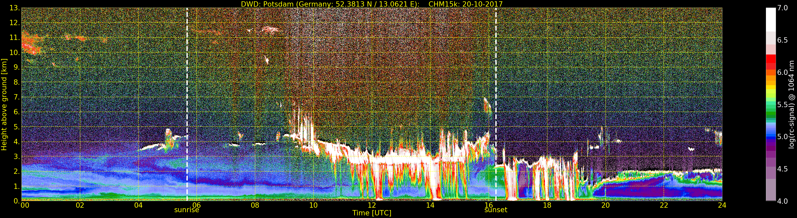This screenshot has height=218, width=797.
Task: Click the '7.0' colorbar tick value
Action: pos(782,8)
